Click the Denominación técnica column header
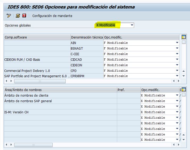 click(x=87, y=37)
